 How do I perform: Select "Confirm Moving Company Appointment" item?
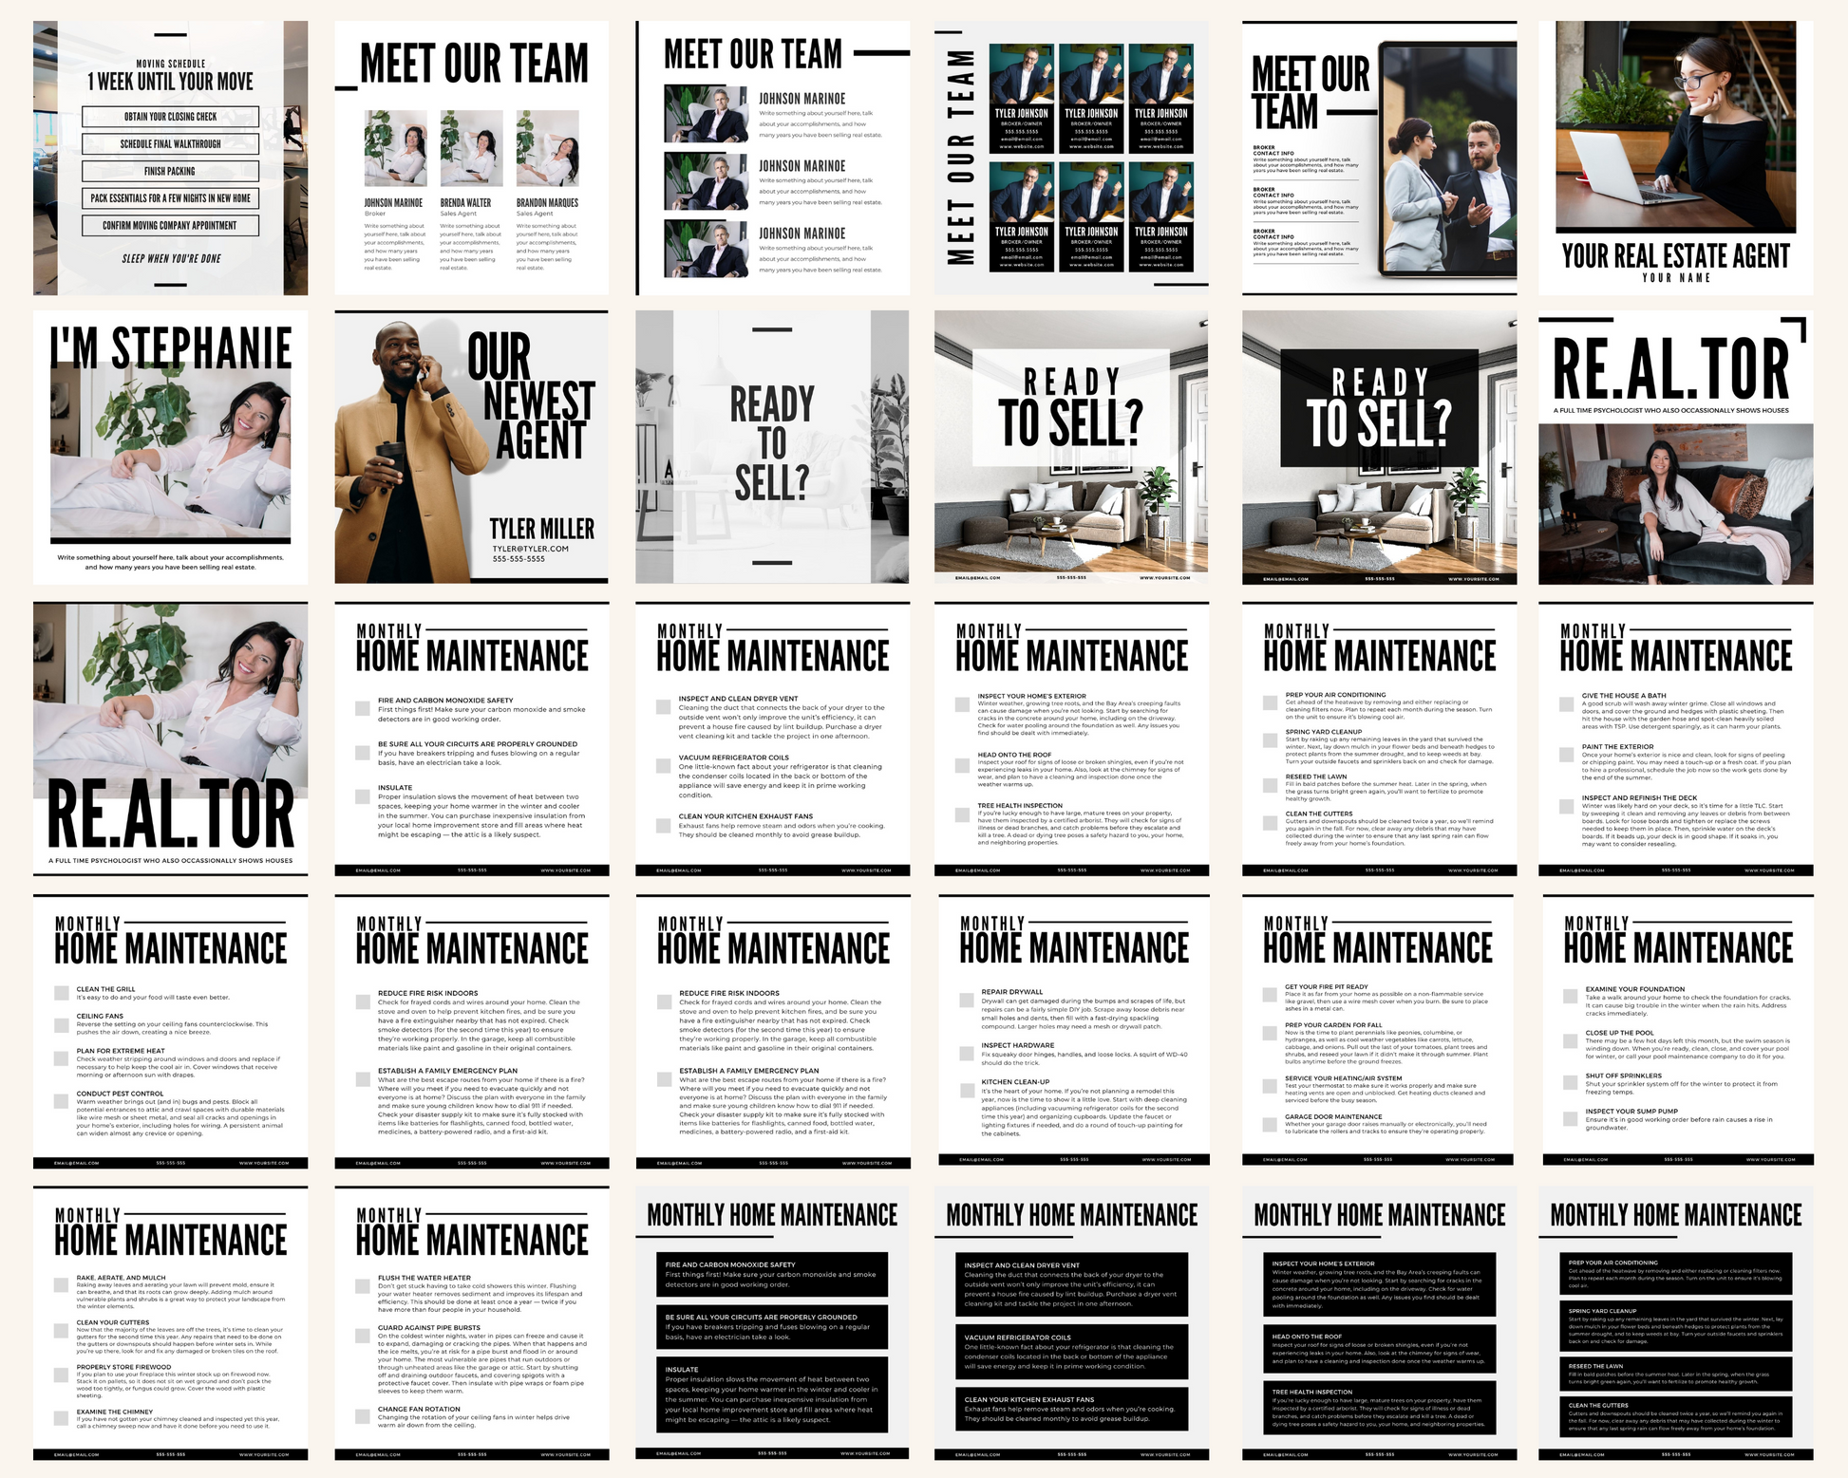click(x=170, y=226)
